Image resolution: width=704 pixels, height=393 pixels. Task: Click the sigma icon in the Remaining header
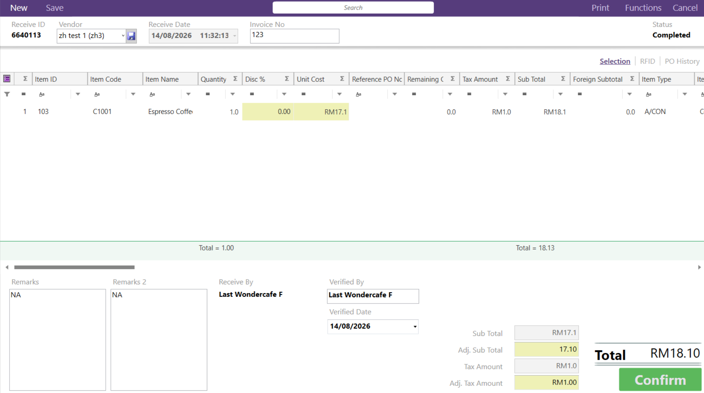453,79
